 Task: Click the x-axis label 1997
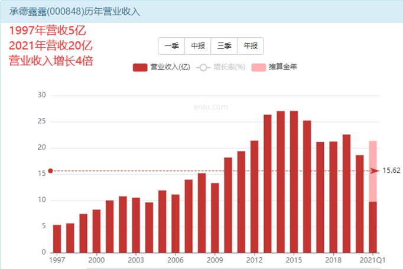[57, 260]
